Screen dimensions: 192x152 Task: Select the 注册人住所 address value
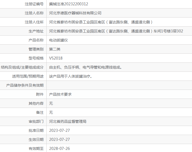point(101,22)
